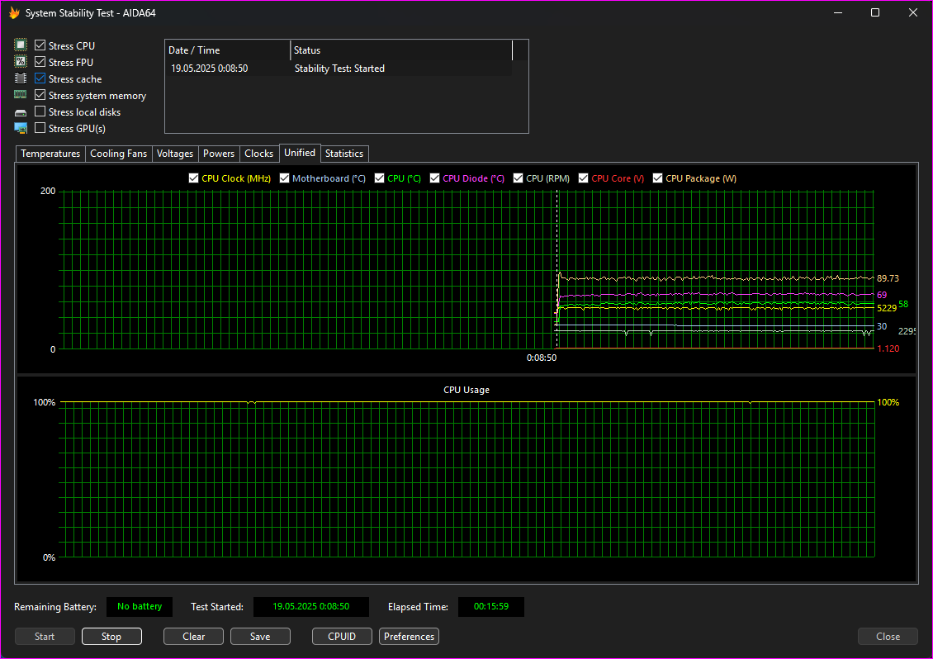Image resolution: width=933 pixels, height=659 pixels.
Task: Uncheck the CPU (°C) graph series
Action: click(380, 178)
